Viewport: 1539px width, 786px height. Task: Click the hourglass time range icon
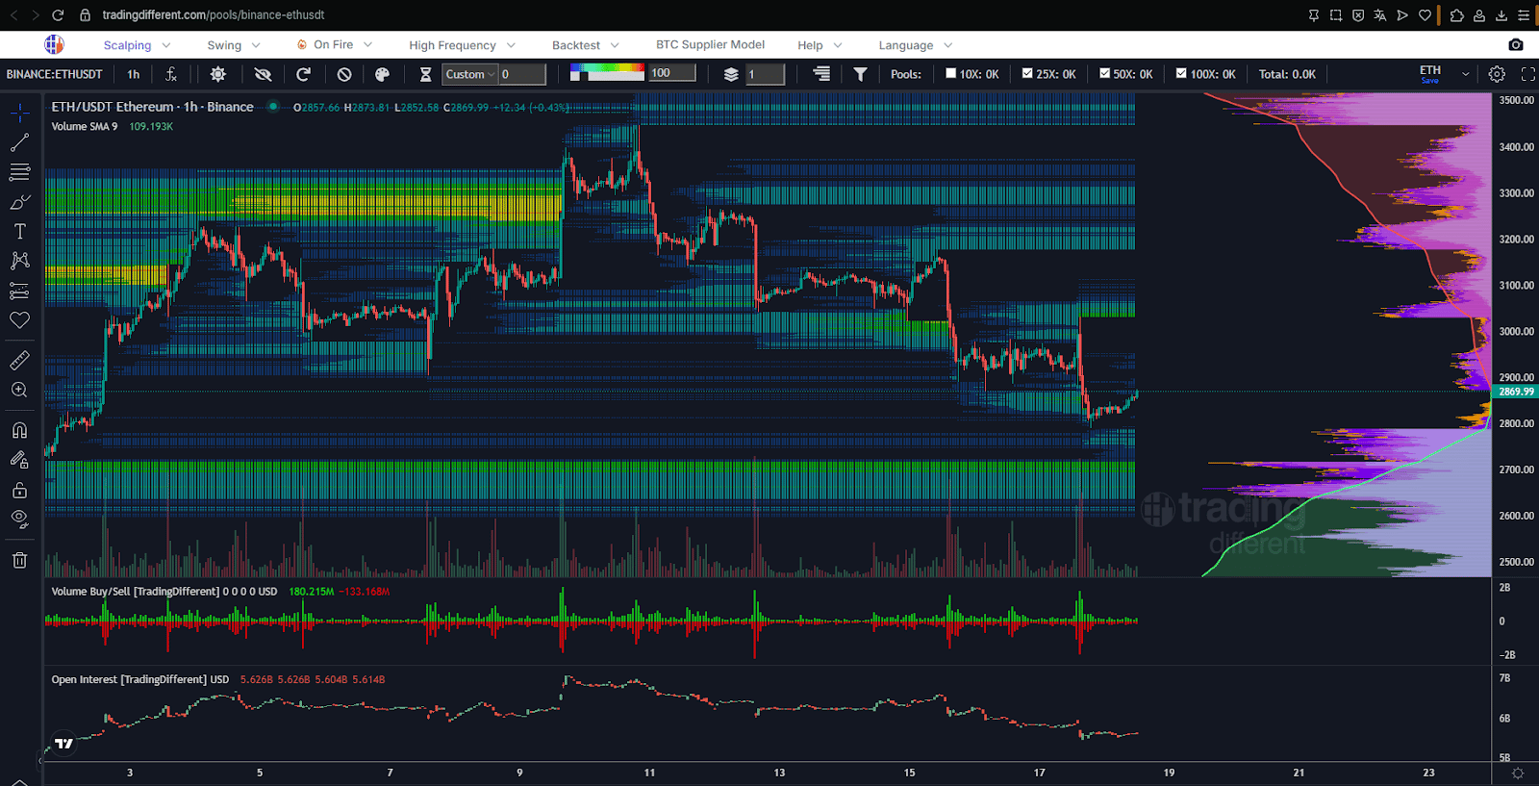pos(425,74)
